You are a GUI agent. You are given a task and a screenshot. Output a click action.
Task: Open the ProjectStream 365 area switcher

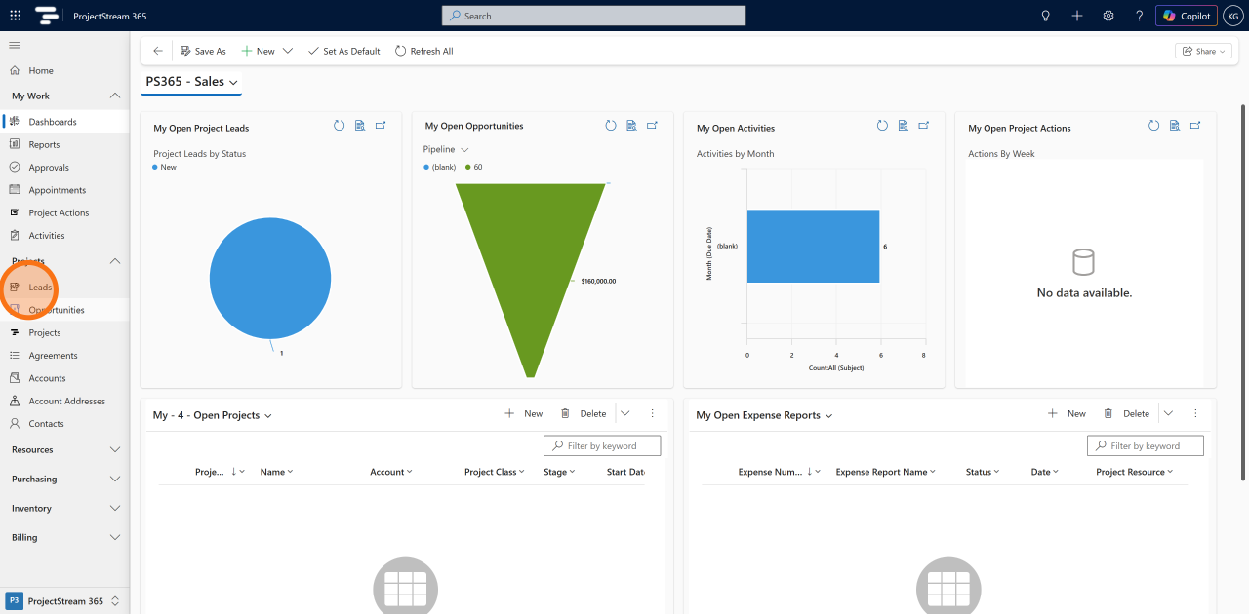pyautogui.click(x=64, y=601)
